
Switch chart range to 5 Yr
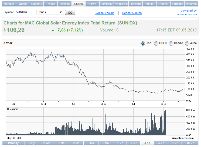(x=175, y=143)
